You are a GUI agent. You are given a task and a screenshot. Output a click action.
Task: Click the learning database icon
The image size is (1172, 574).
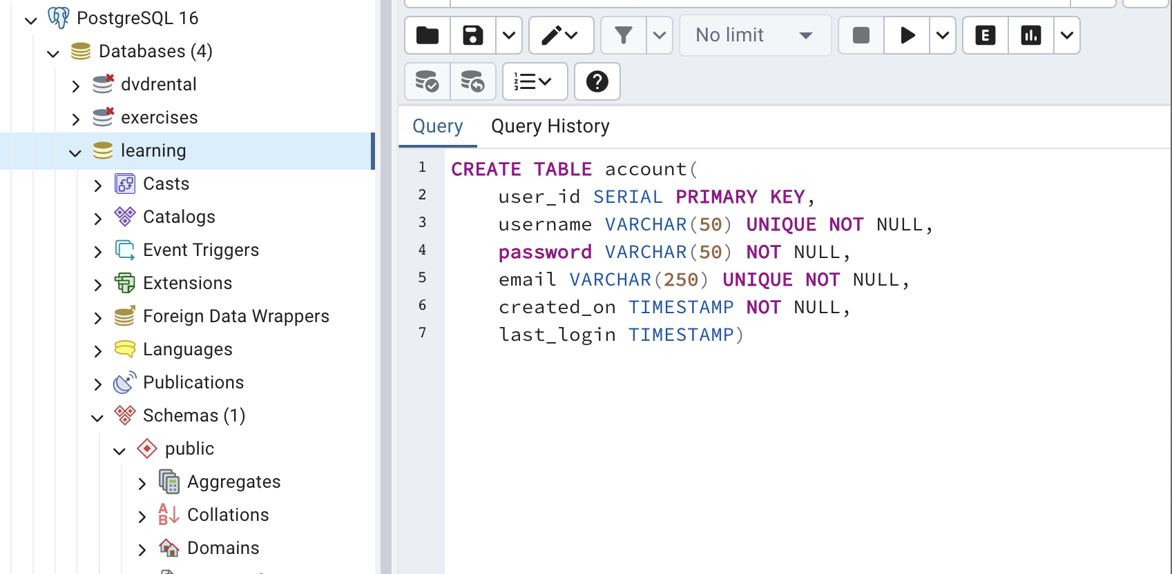tap(103, 150)
